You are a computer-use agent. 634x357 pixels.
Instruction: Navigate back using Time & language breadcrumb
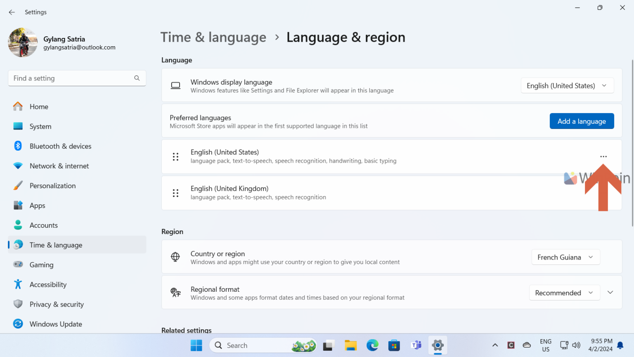pos(213,37)
